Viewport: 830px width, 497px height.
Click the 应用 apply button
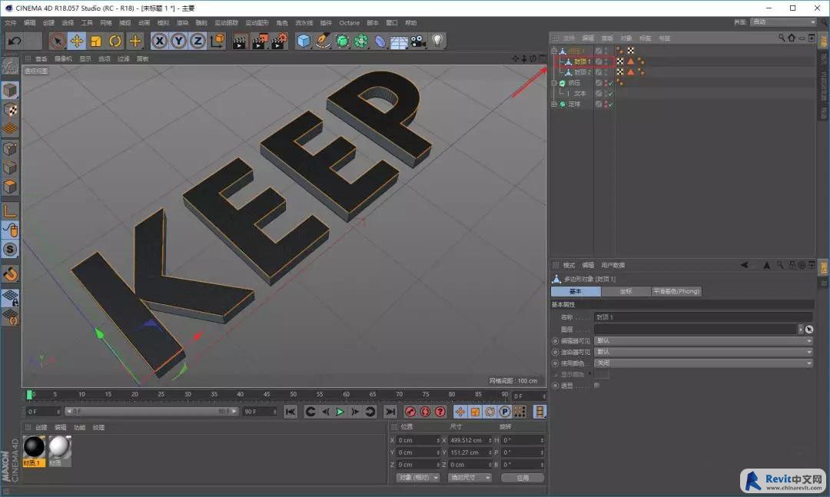(x=523, y=478)
